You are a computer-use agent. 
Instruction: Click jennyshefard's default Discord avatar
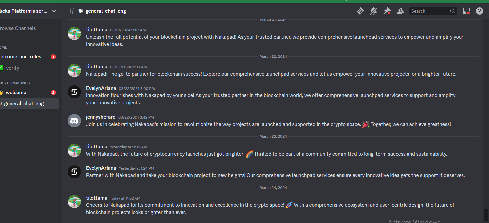coord(74,121)
